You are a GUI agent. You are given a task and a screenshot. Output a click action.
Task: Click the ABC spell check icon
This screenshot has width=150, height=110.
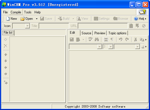pyautogui.click(x=90, y=39)
